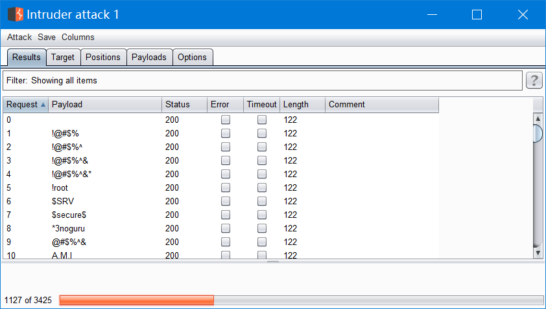546x309 pixels.
Task: Sort by the Payload column header
Action: (105, 105)
